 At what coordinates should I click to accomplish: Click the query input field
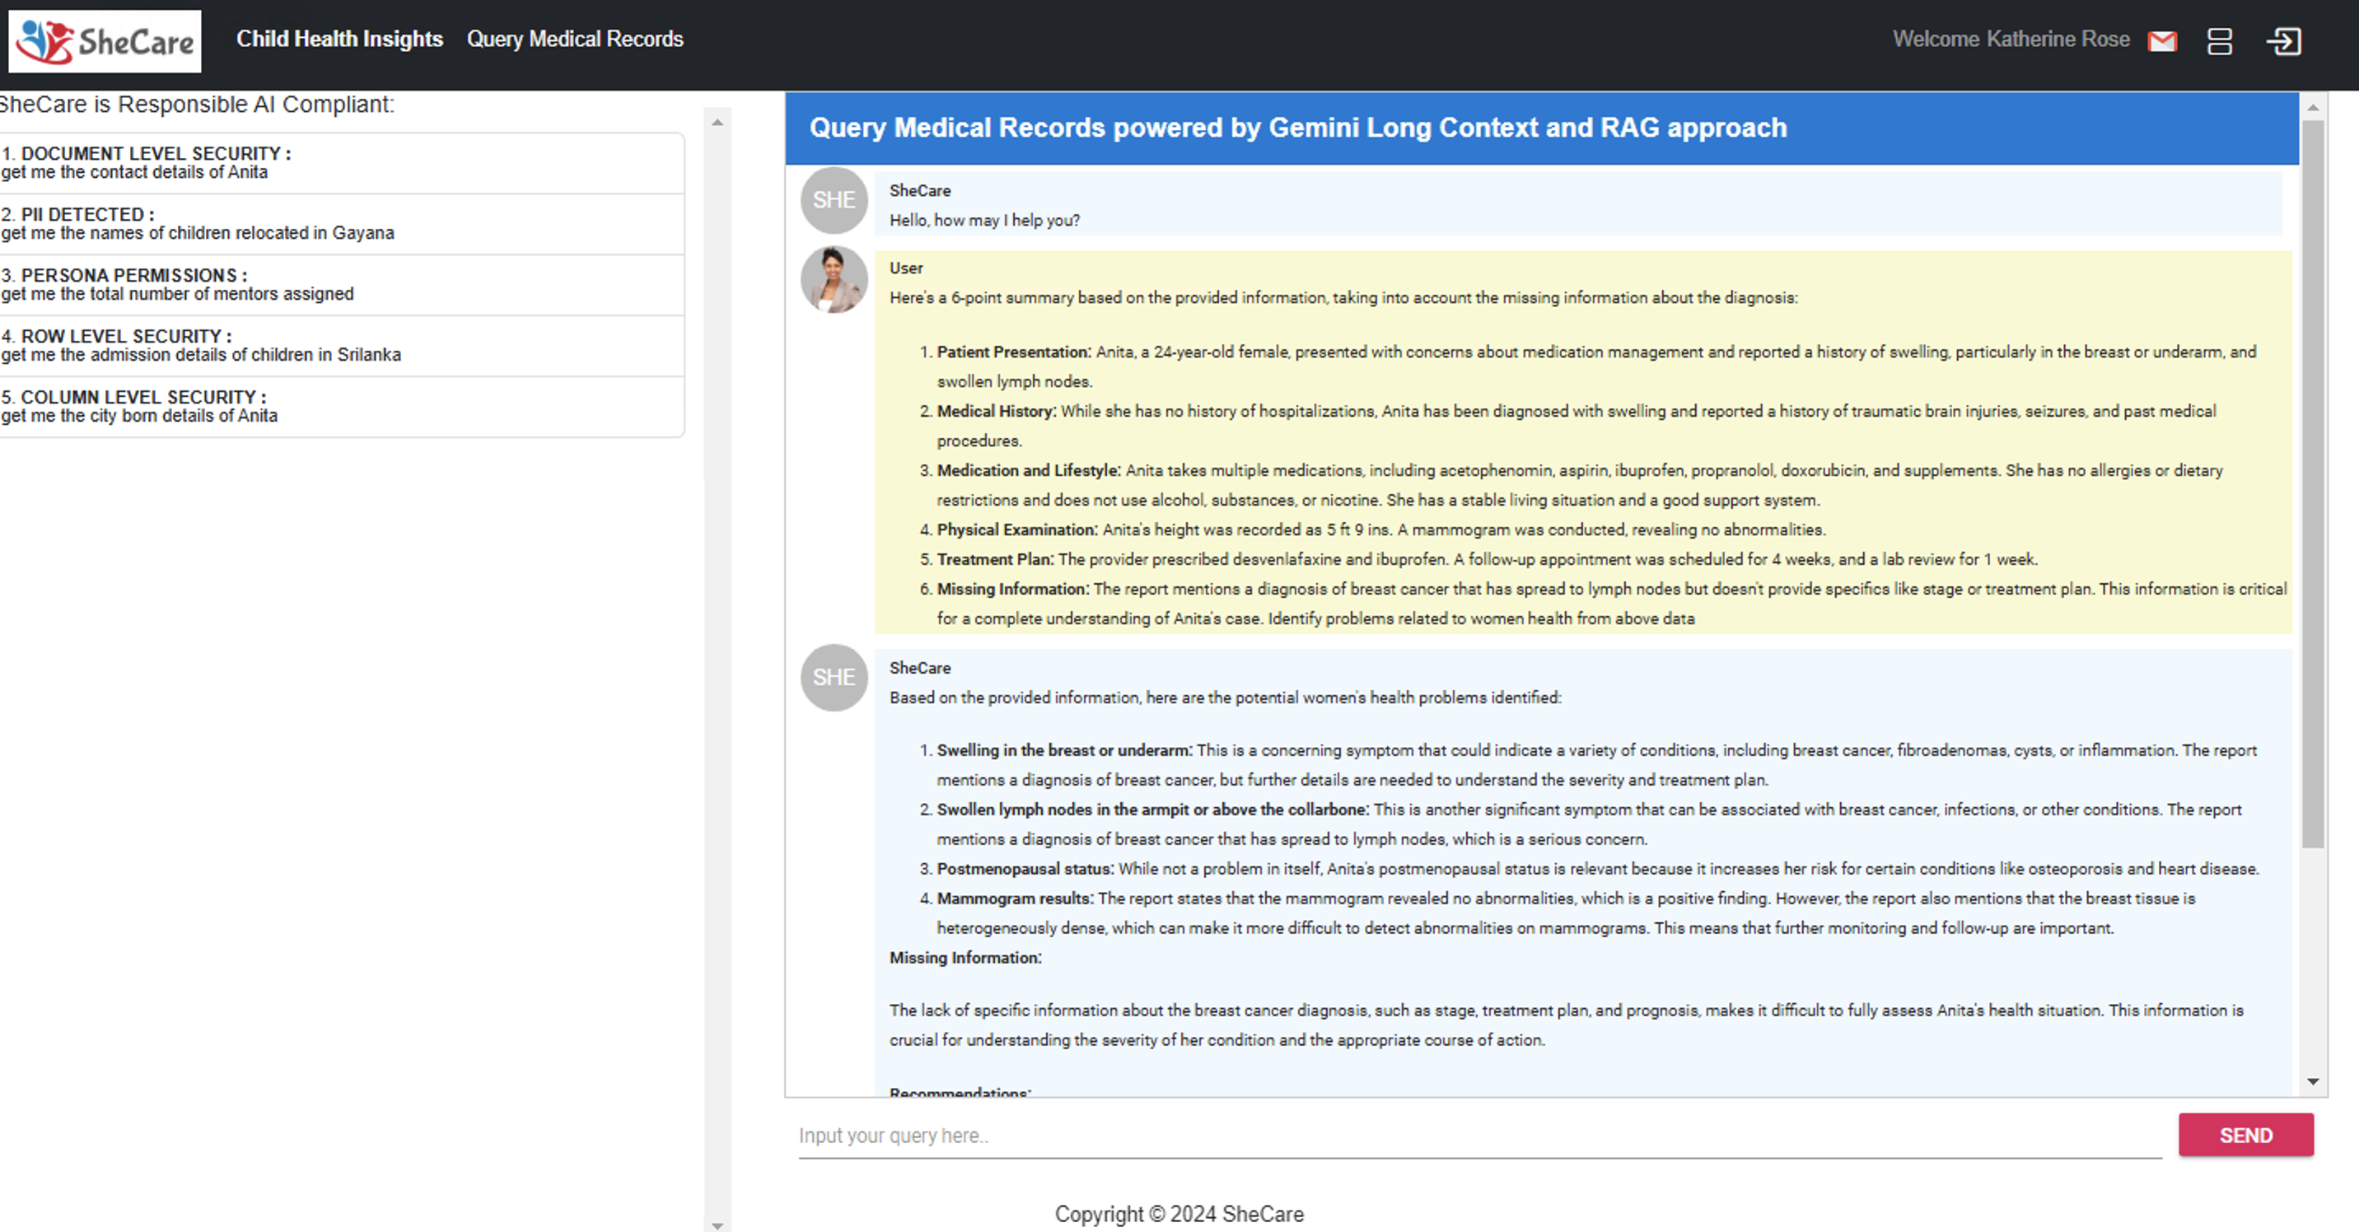coord(1479,1136)
